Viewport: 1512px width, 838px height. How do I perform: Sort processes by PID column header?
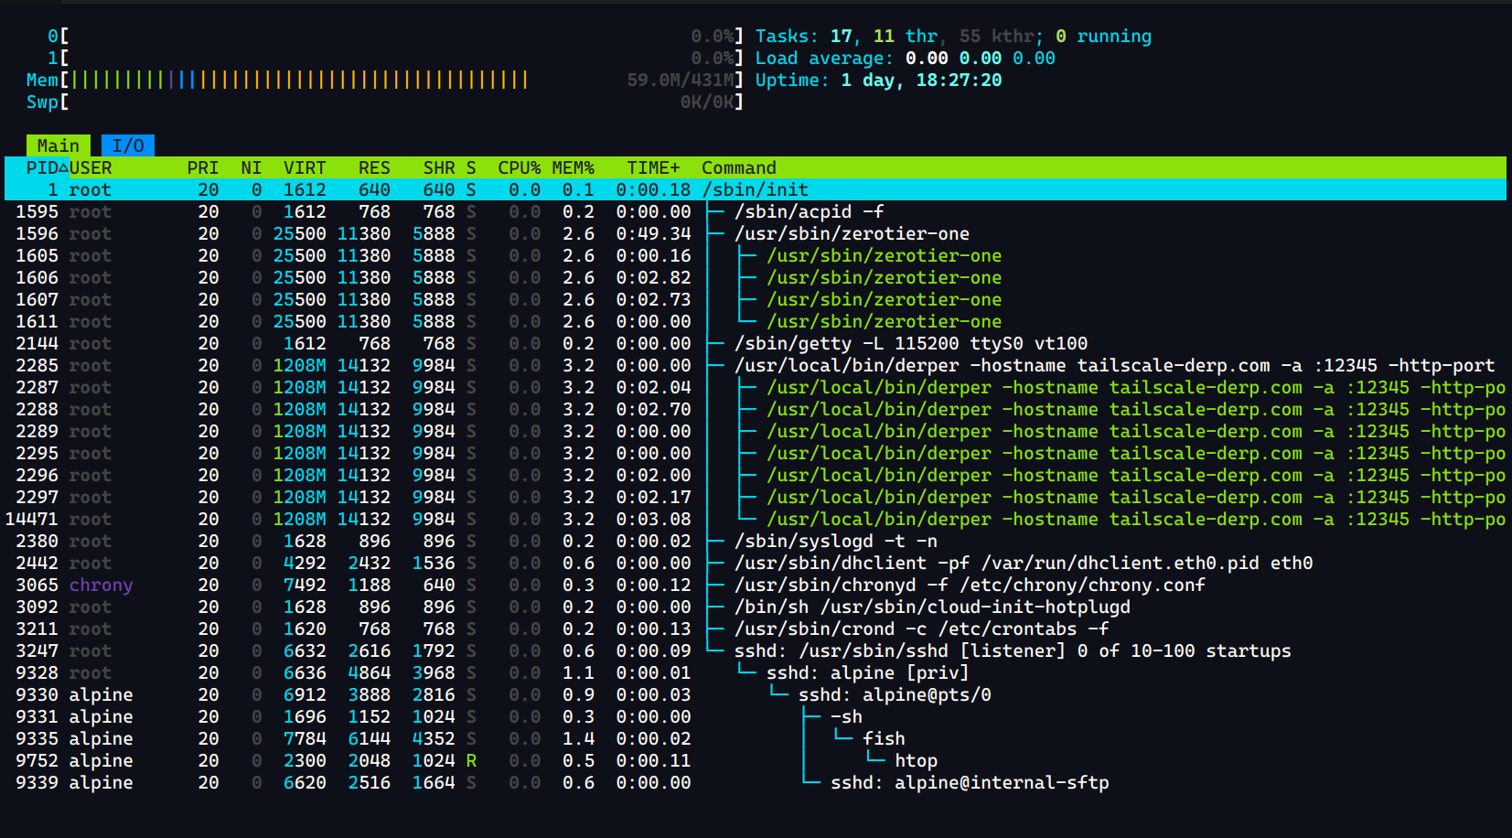click(42, 168)
